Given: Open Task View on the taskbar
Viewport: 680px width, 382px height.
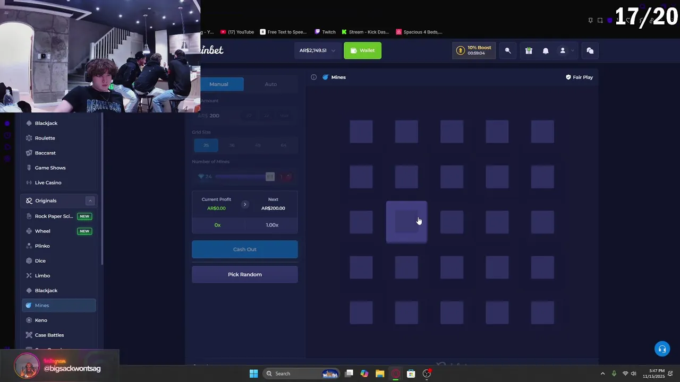Looking at the screenshot, I should [x=349, y=374].
